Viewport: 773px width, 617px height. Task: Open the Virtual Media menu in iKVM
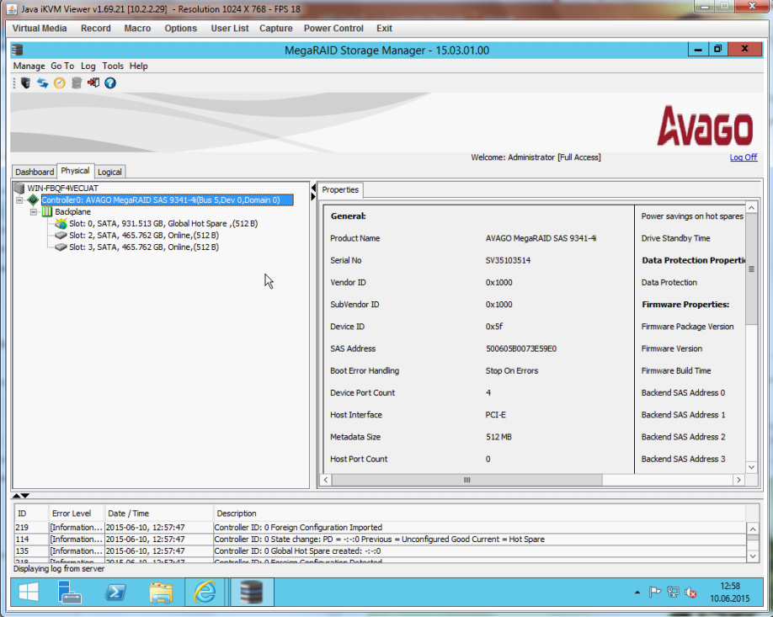point(40,28)
